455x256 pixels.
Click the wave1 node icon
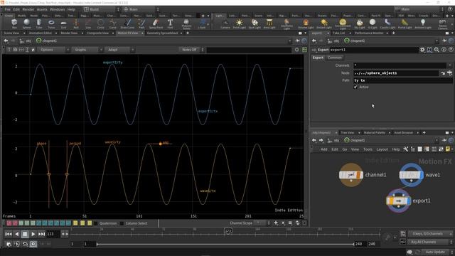[x=411, y=175]
